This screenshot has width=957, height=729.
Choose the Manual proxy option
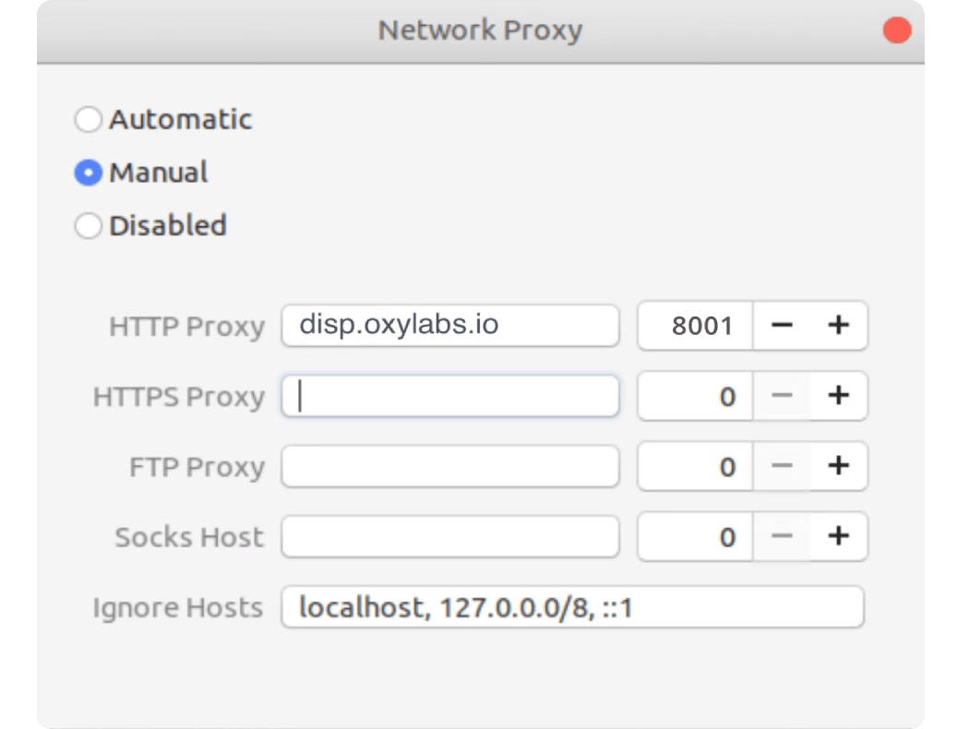click(89, 173)
